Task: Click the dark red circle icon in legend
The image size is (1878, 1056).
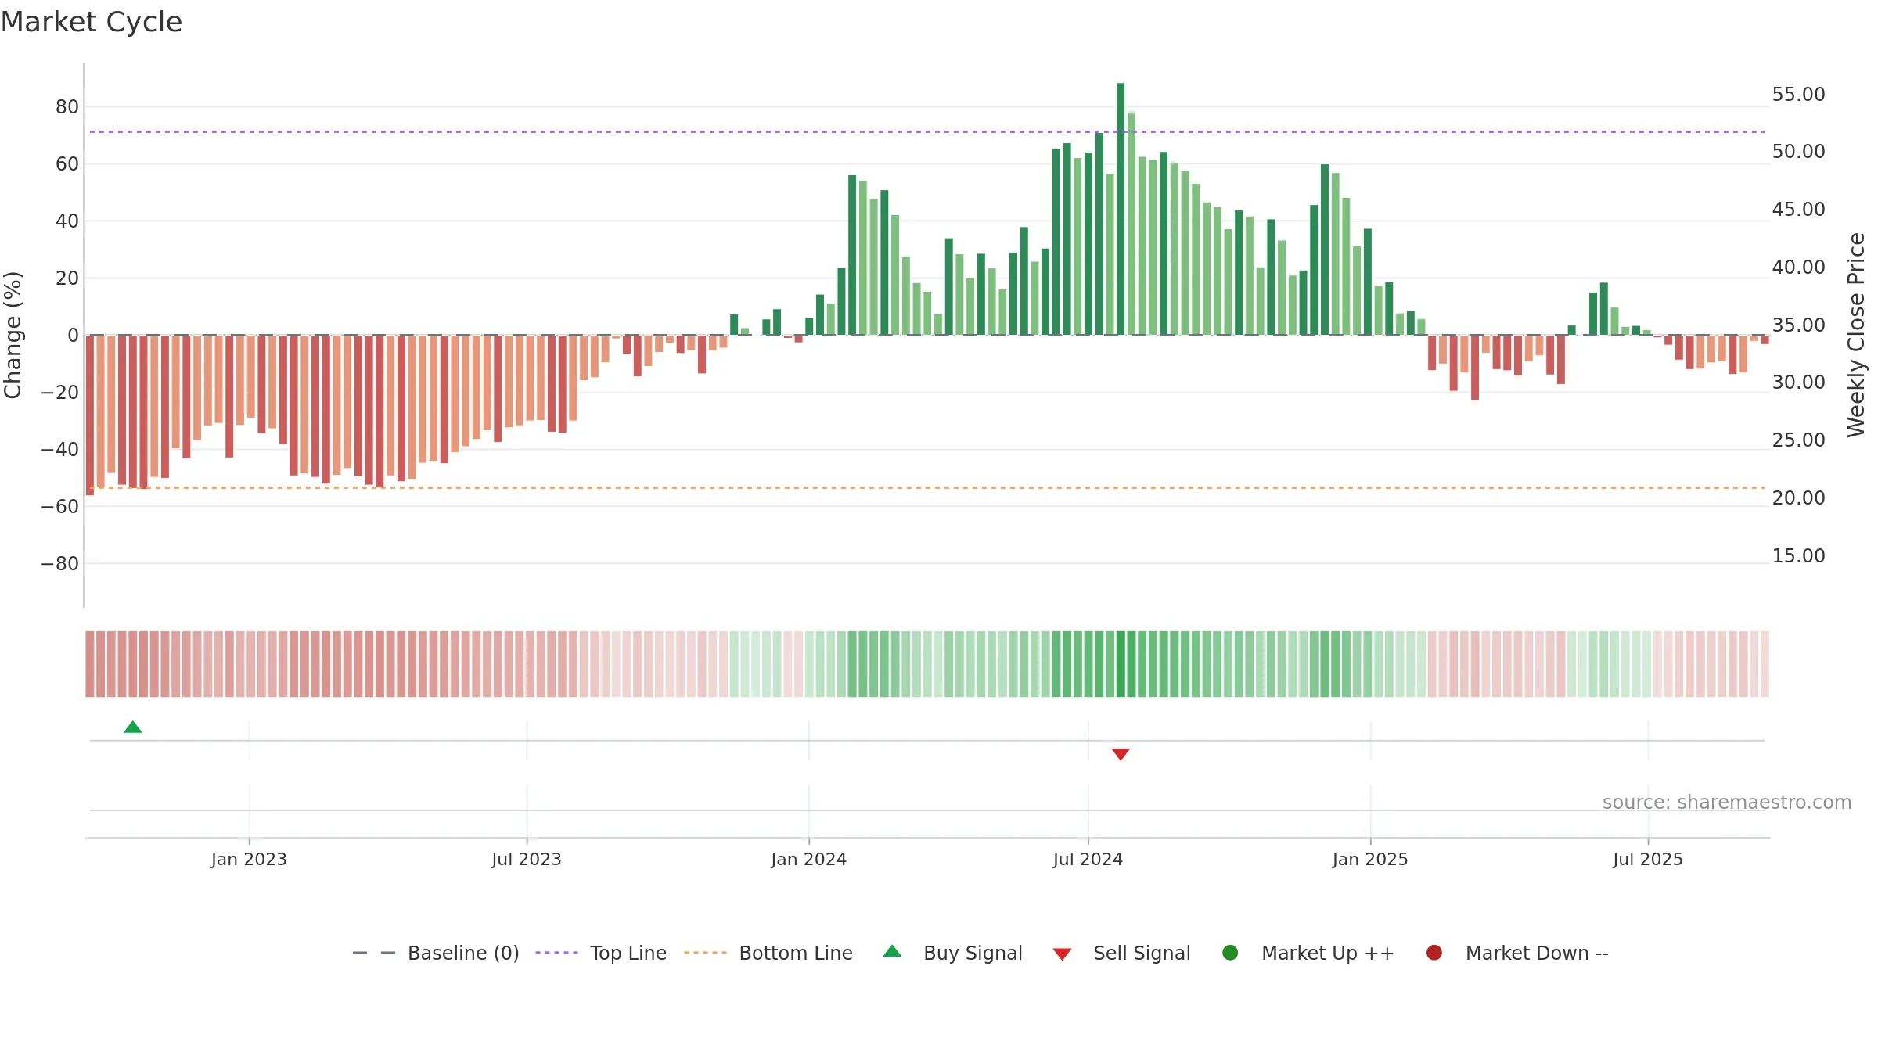Action: [x=1434, y=953]
